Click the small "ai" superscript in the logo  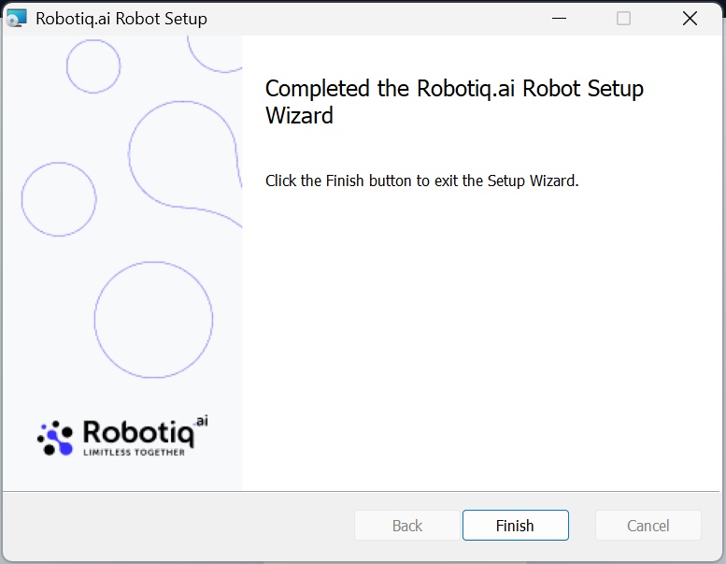[x=202, y=421]
